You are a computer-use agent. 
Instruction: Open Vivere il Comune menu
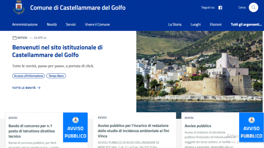point(97,25)
